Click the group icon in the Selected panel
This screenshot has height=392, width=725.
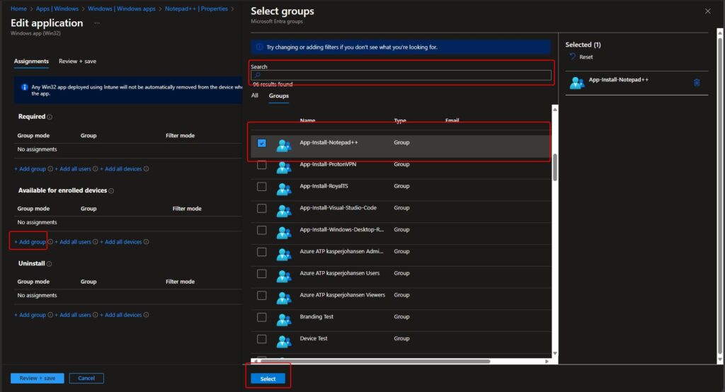[x=577, y=83]
